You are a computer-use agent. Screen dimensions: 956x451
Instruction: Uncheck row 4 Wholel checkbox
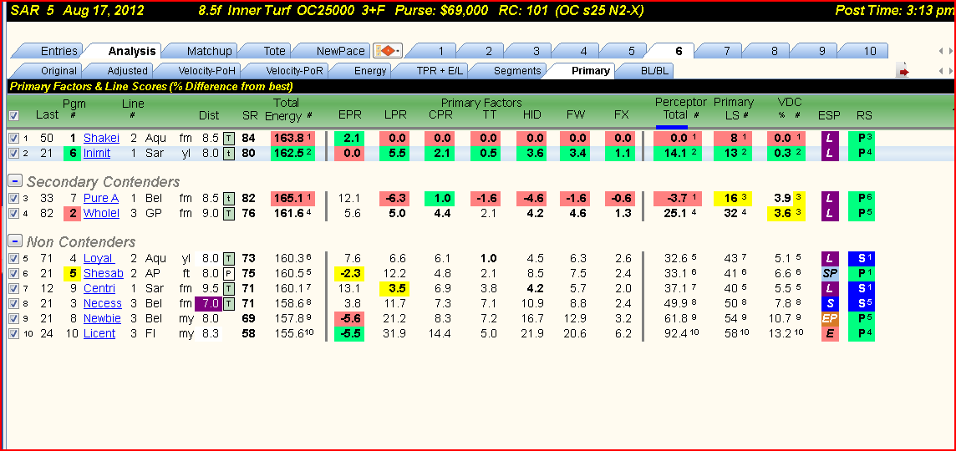pyautogui.click(x=13, y=213)
